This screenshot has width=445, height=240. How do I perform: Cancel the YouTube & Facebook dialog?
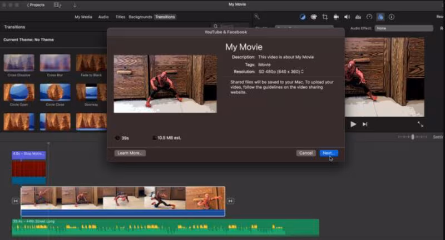click(x=305, y=153)
